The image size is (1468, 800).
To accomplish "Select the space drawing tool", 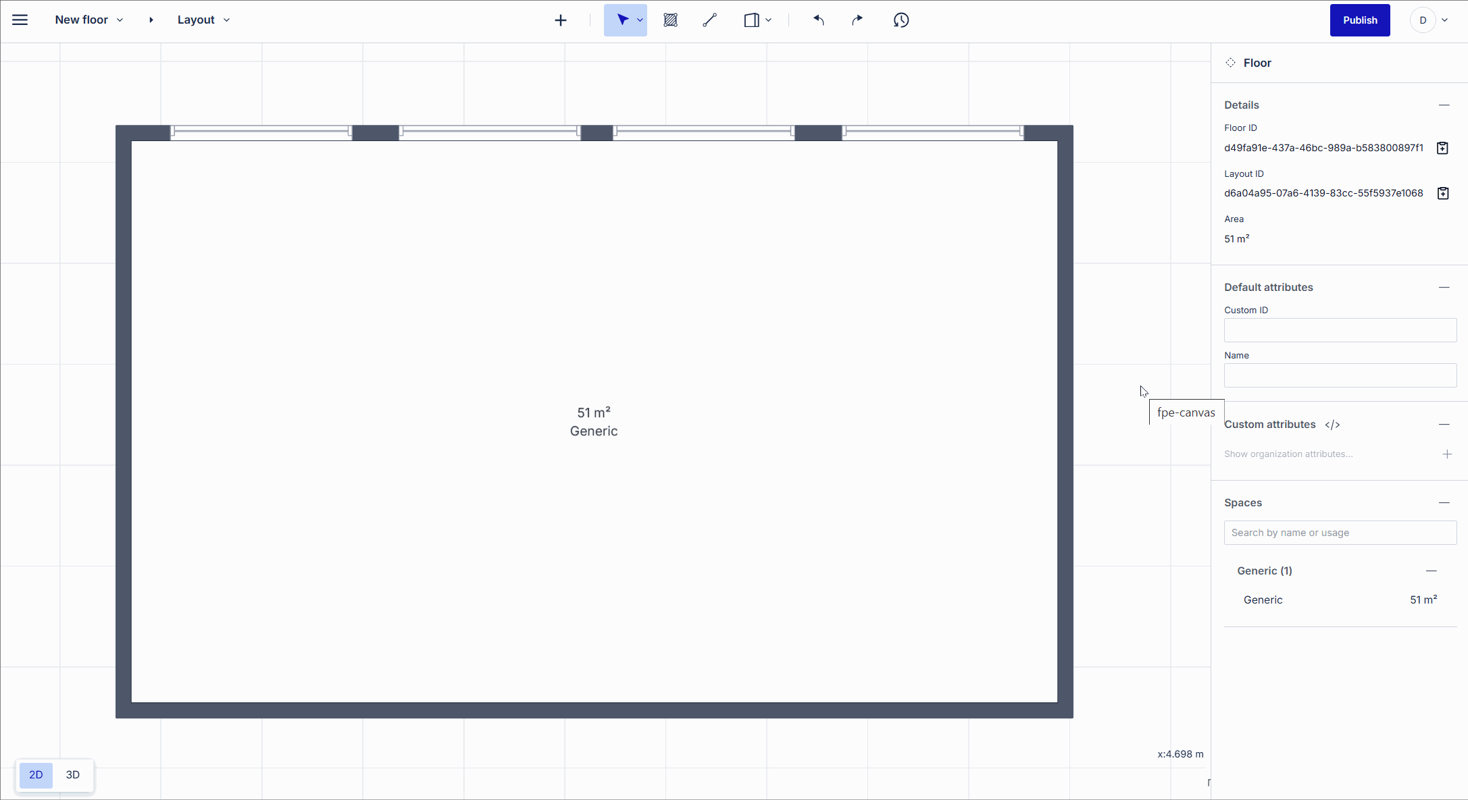I will (x=670, y=20).
